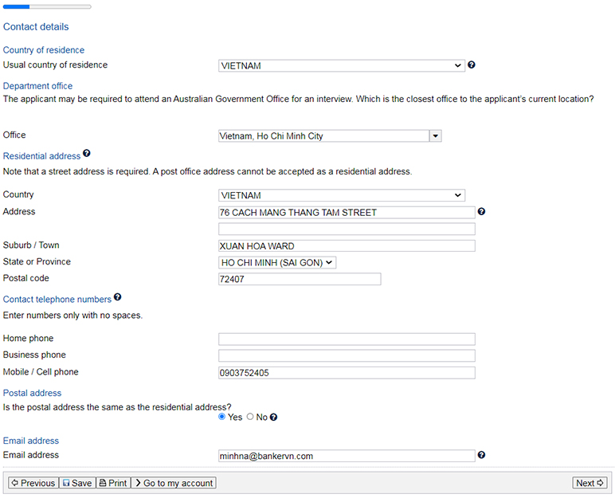The width and height of the screenshot is (615, 498).
Task: Click the application progress bar
Action: coord(47,6)
